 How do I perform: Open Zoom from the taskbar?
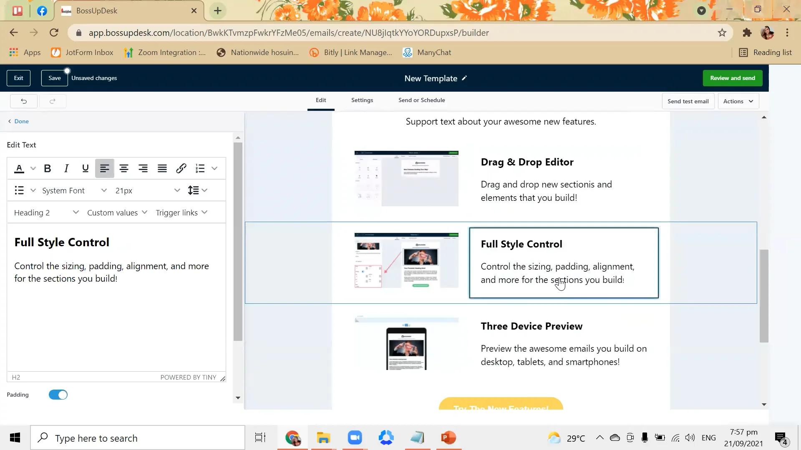355,437
